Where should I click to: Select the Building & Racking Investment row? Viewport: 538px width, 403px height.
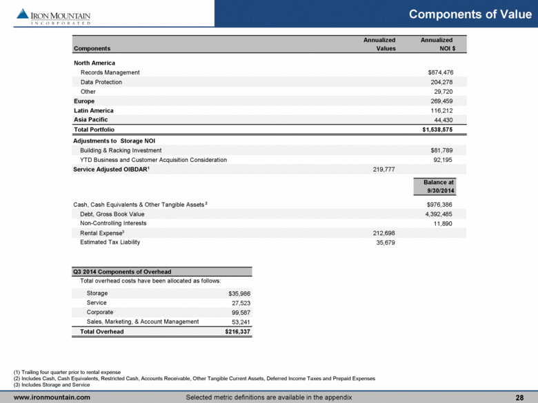click(121, 150)
